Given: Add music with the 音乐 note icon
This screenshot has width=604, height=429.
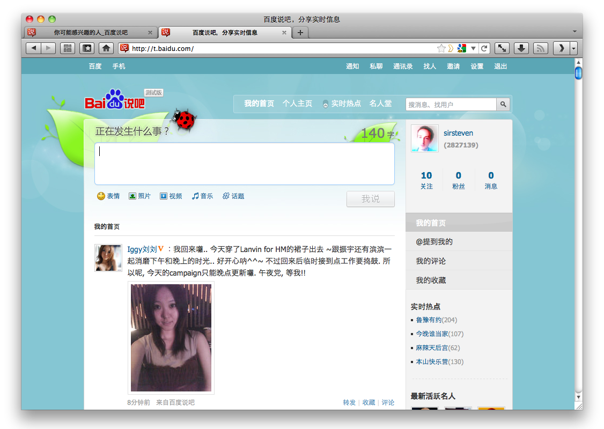Looking at the screenshot, I should [203, 196].
